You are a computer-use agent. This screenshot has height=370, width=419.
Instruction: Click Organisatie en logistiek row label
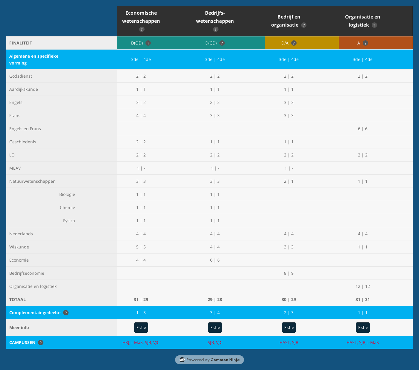click(33, 286)
